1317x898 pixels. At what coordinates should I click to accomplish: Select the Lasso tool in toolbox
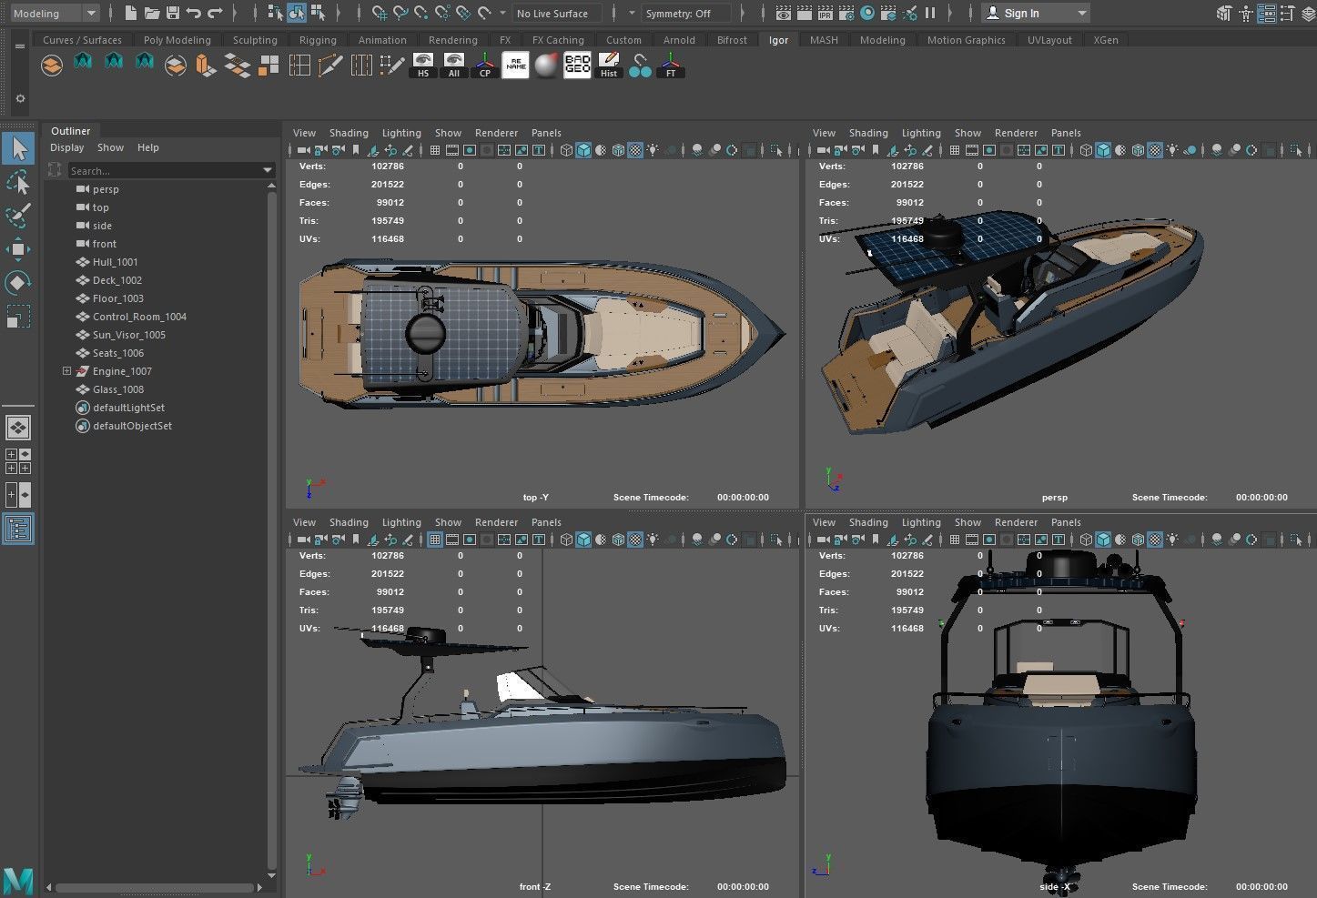pos(18,182)
